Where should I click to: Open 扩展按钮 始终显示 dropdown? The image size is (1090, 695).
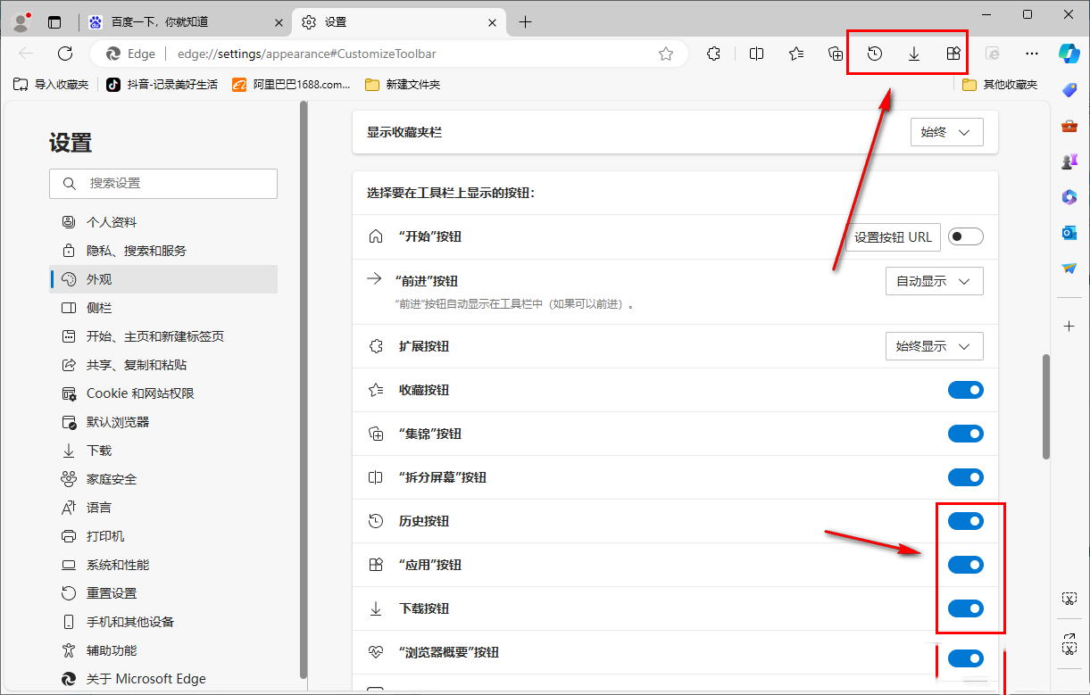tap(935, 346)
